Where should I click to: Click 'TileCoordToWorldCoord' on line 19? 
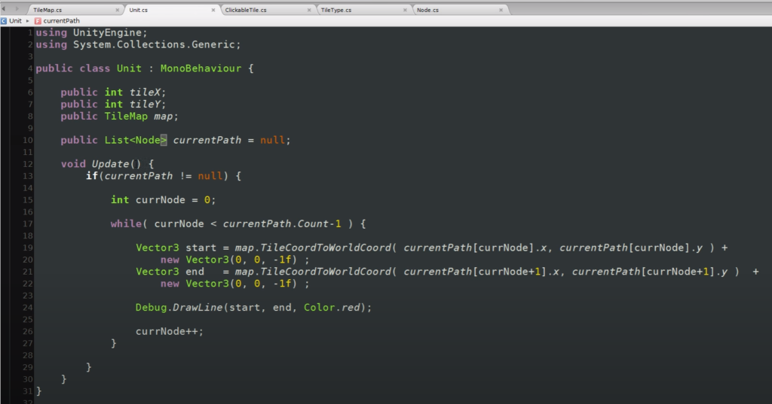coord(325,248)
